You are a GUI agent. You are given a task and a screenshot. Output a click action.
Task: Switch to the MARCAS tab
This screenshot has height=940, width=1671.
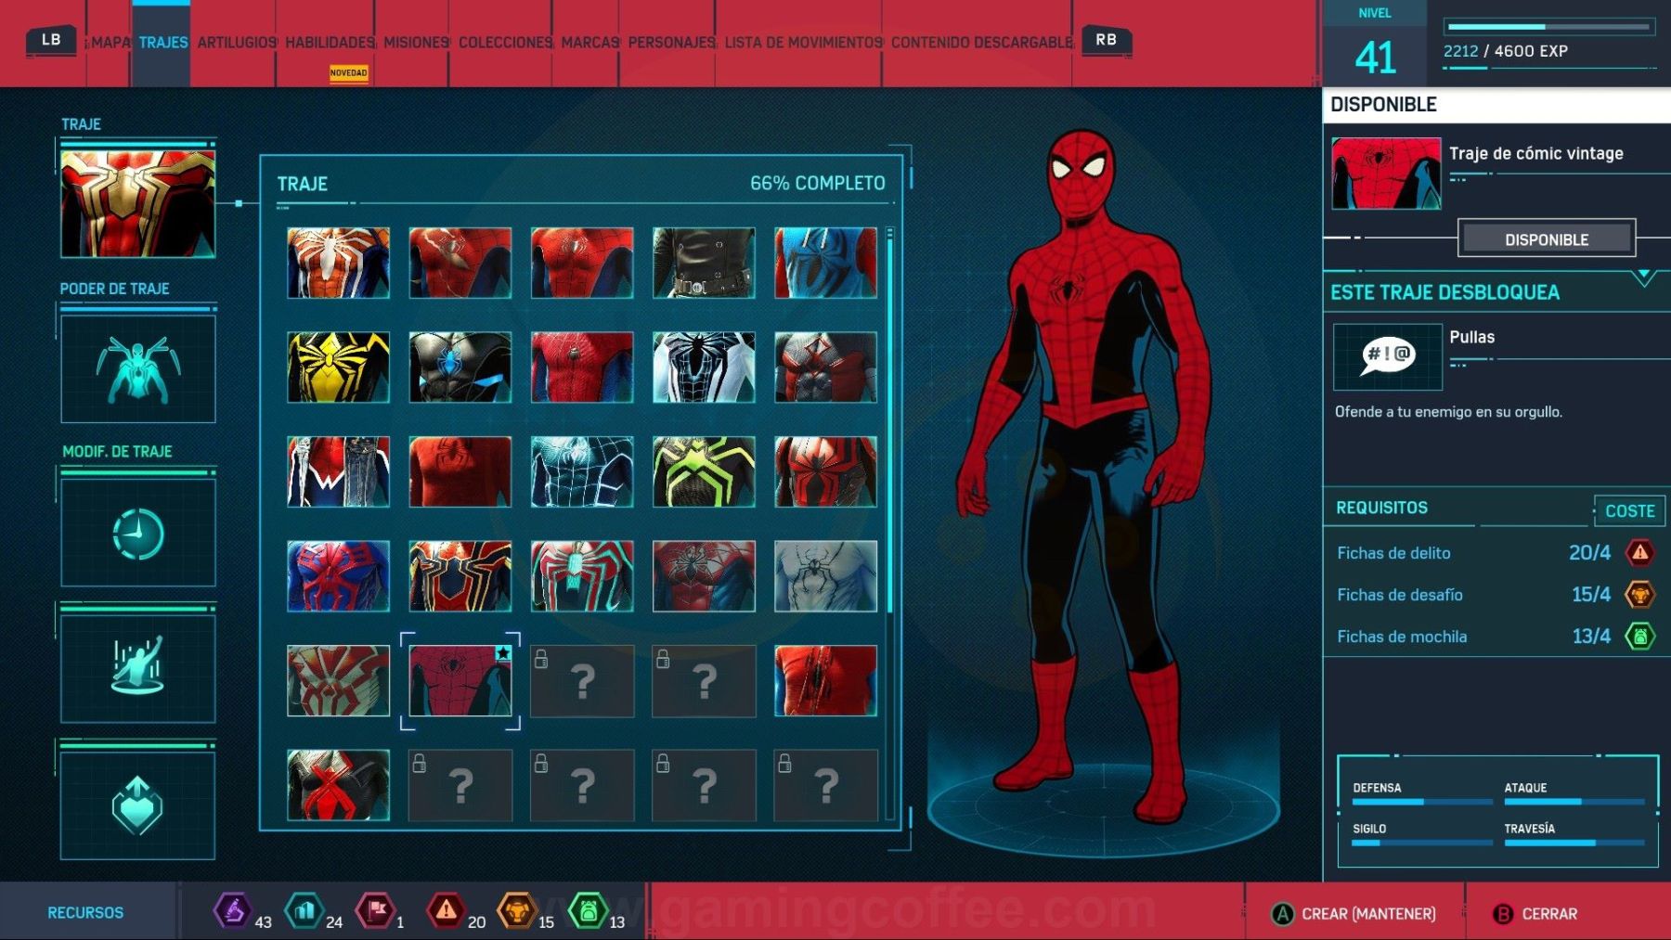[589, 43]
